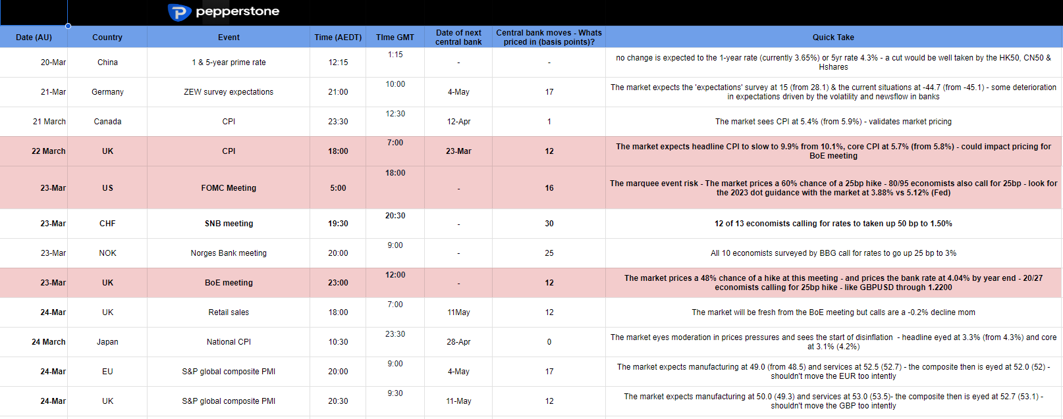Select the Canada country cell
The width and height of the screenshot is (1063, 419).
click(x=107, y=122)
